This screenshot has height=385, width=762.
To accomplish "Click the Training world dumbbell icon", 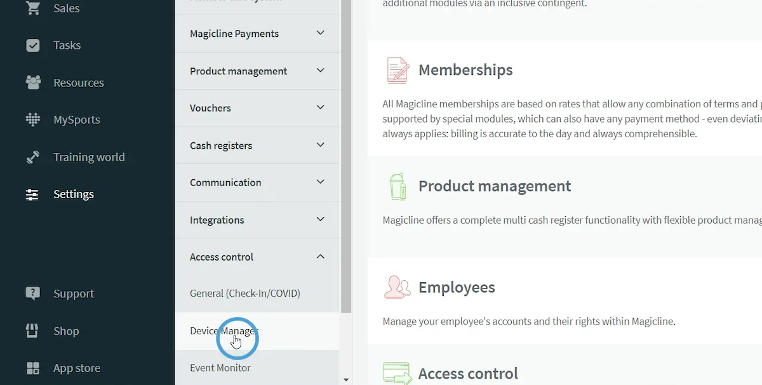I will click(x=32, y=158).
